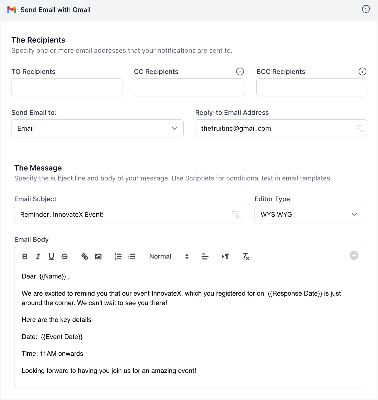Insert variable into Reply-to Email Address

[x=359, y=128]
